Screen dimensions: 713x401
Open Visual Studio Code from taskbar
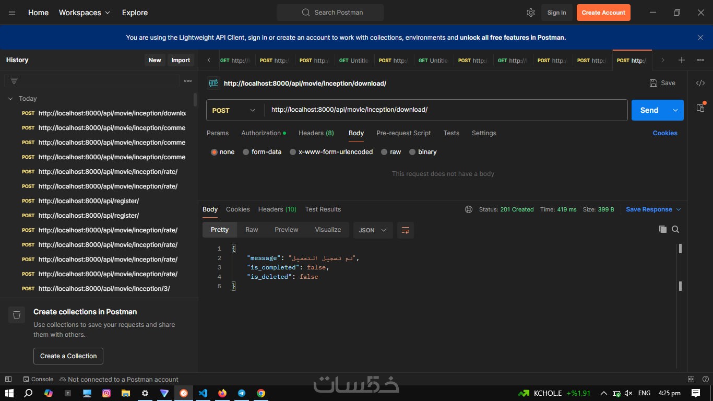203,393
